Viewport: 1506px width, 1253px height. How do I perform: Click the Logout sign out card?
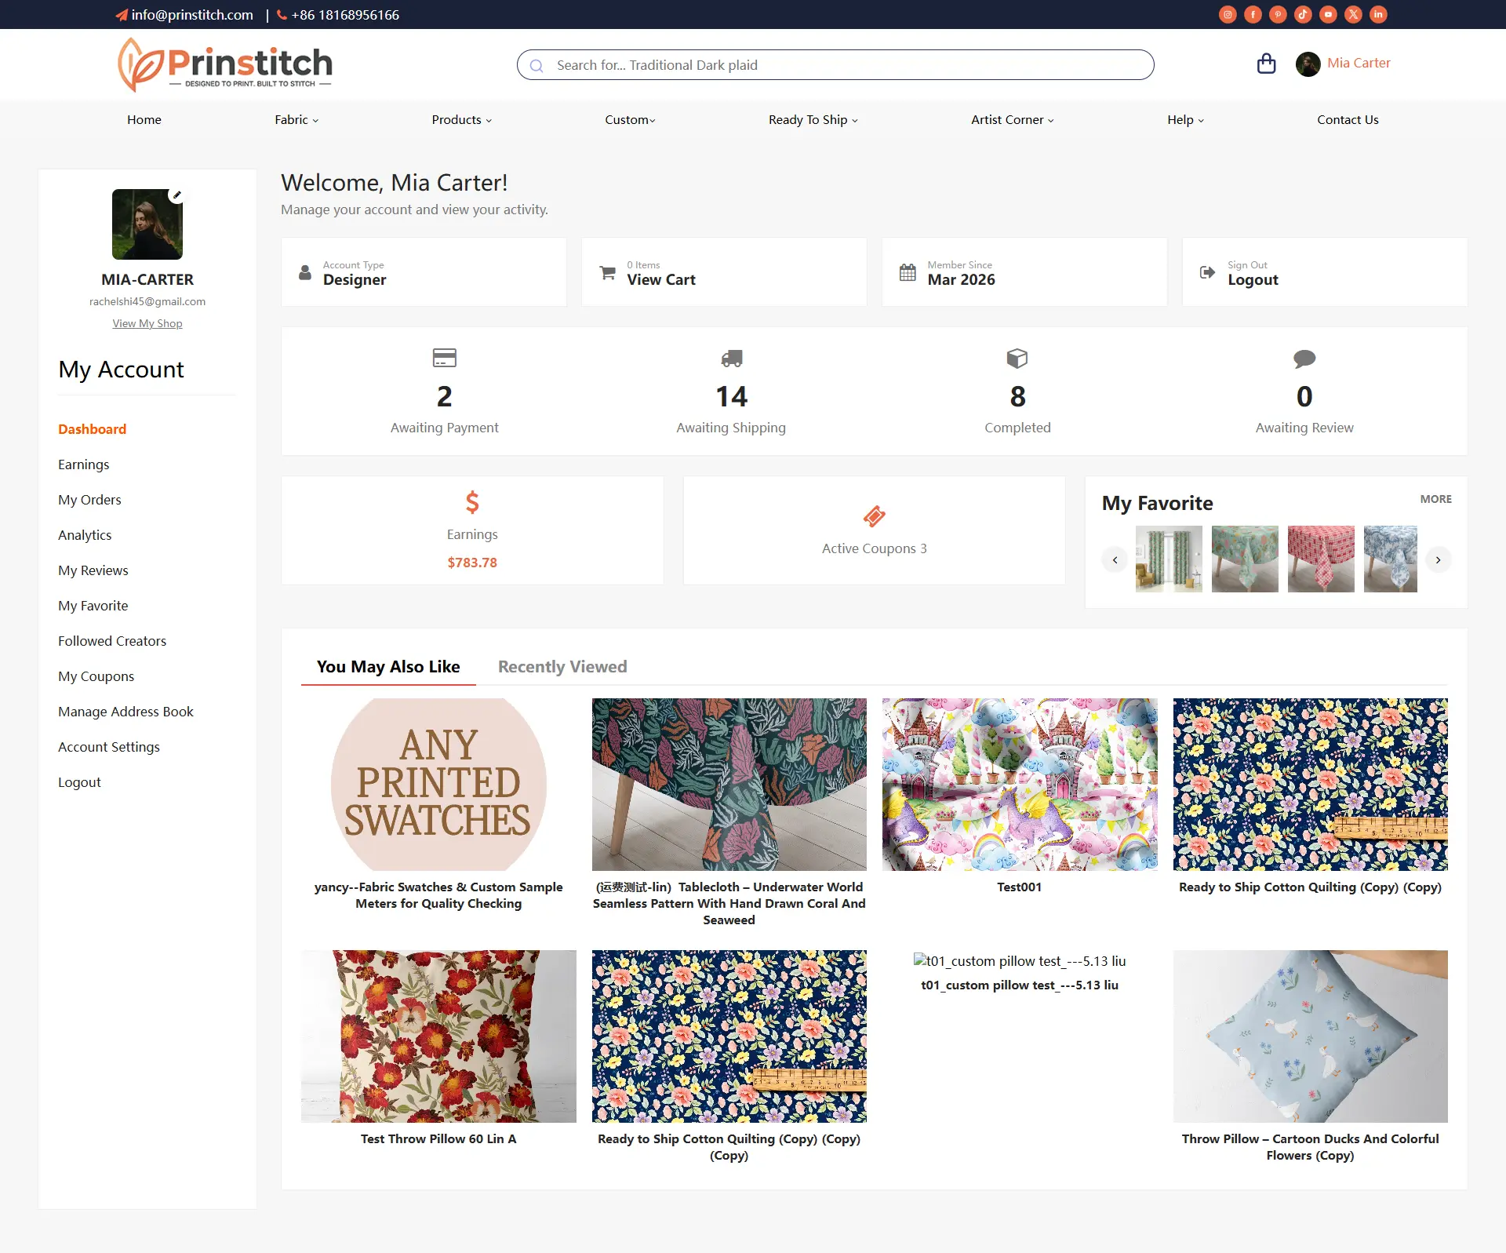(1325, 272)
